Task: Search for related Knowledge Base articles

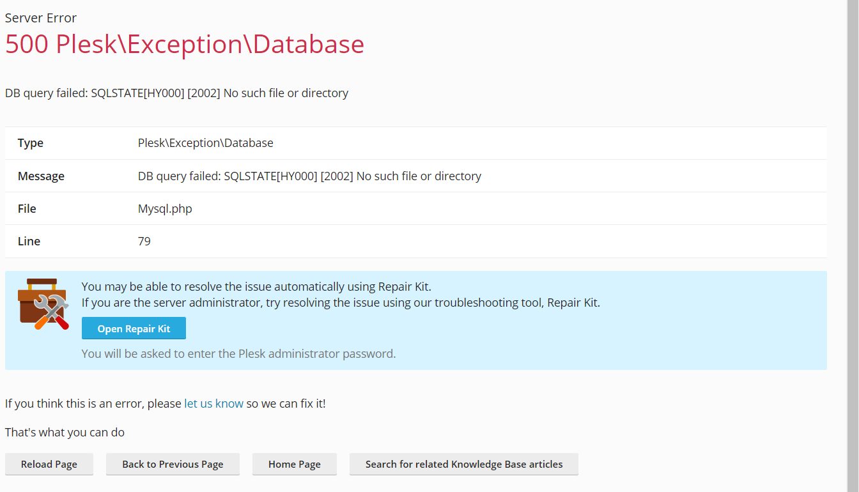Action: (463, 465)
